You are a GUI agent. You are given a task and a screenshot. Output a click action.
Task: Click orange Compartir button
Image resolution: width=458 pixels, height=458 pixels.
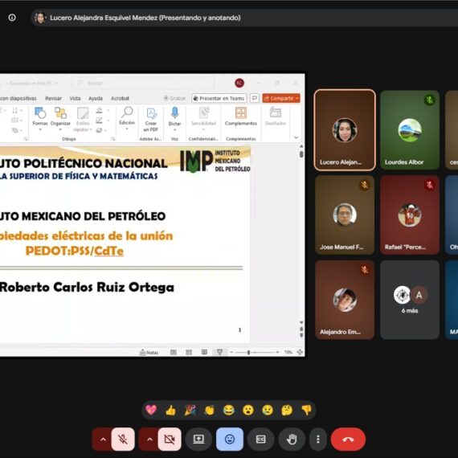click(281, 99)
